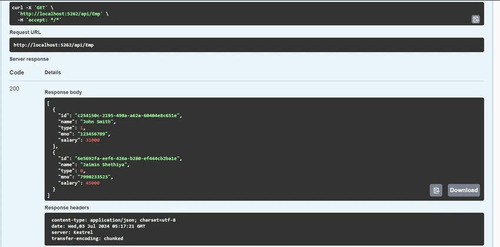The width and height of the screenshot is (500, 247).
Task: Download the response body JSON
Action: point(464,191)
